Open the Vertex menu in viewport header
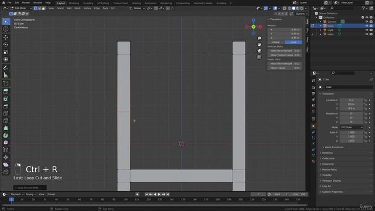The height and width of the screenshot is (211, 375). point(87,8)
